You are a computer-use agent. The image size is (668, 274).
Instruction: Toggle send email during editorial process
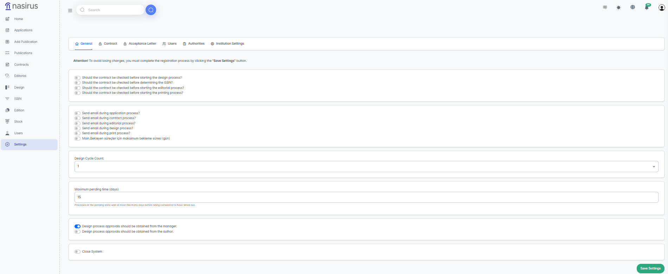[x=77, y=123]
